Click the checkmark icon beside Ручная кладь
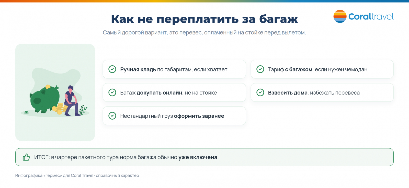 (112, 69)
